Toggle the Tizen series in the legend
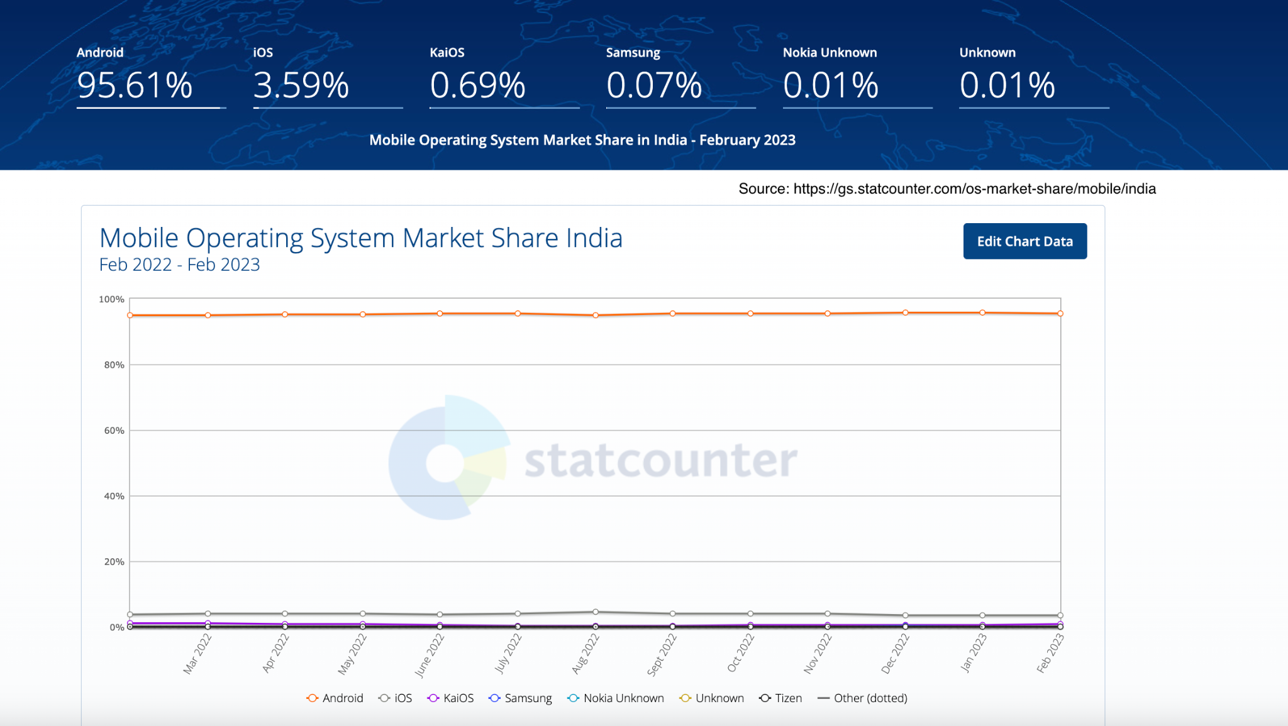This screenshot has width=1288, height=726. coord(780,698)
